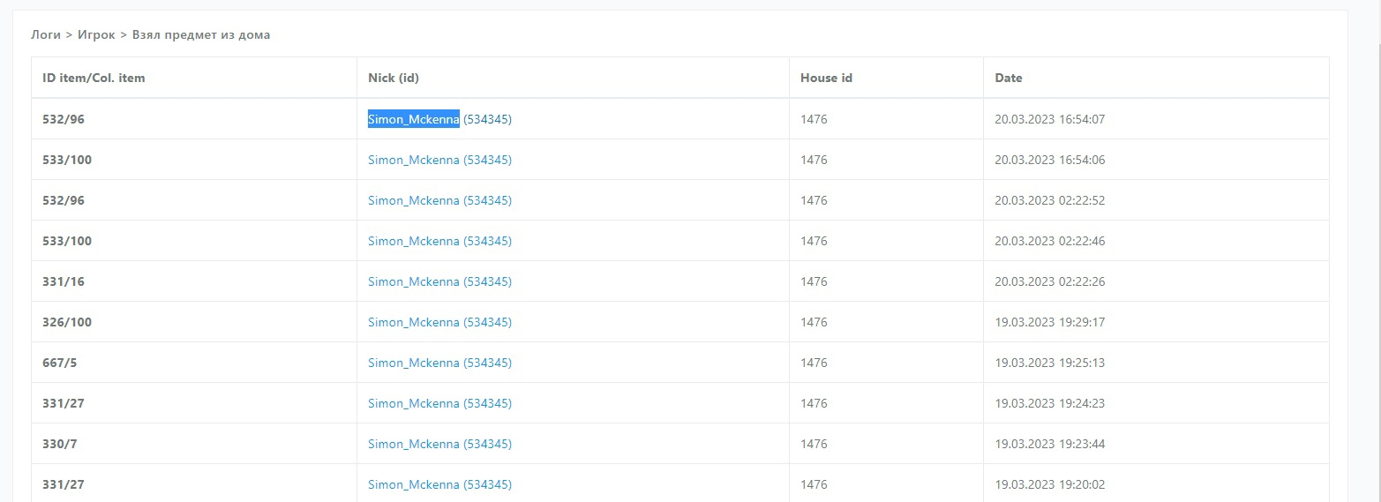Click house id 1476 in the 02:22:46 row
The height and width of the screenshot is (502, 1381).
814,241
